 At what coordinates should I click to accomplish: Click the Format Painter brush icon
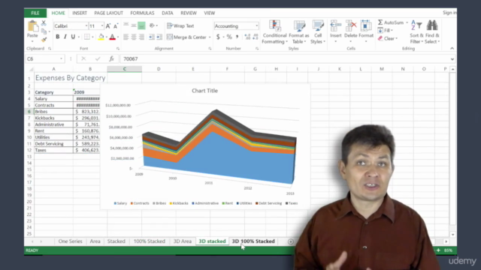pyautogui.click(x=44, y=40)
